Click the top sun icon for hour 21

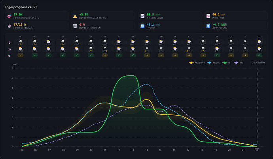pos(245,41)
